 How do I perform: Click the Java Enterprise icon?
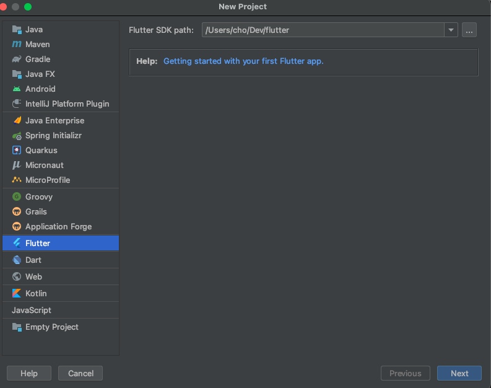pos(17,120)
